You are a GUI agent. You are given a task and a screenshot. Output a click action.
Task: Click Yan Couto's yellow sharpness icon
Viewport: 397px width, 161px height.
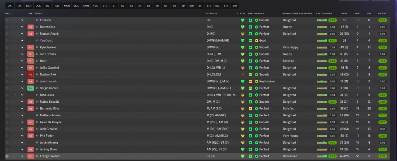[x=250, y=41]
